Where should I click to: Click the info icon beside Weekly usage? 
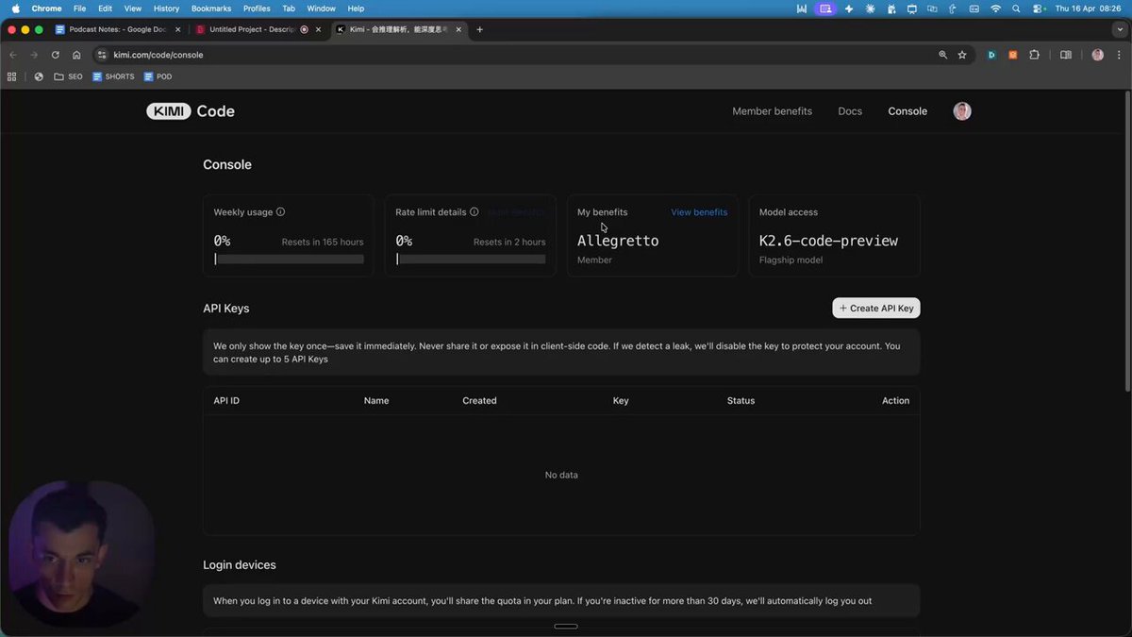280,212
